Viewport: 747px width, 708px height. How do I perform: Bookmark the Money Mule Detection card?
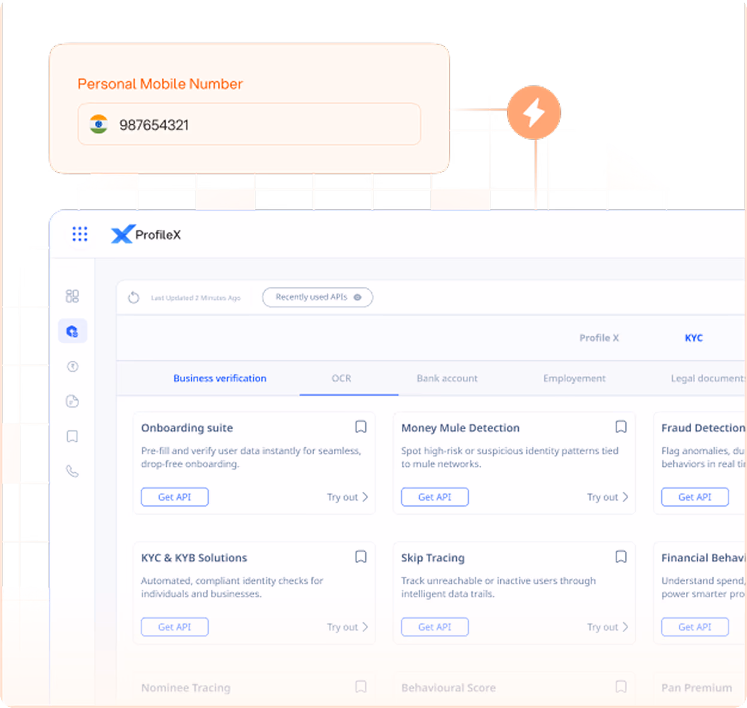coord(621,427)
